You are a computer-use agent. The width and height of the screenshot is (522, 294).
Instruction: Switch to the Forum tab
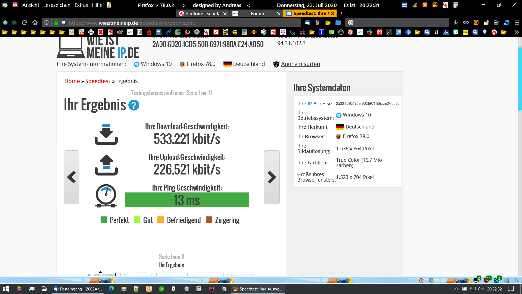click(x=257, y=14)
